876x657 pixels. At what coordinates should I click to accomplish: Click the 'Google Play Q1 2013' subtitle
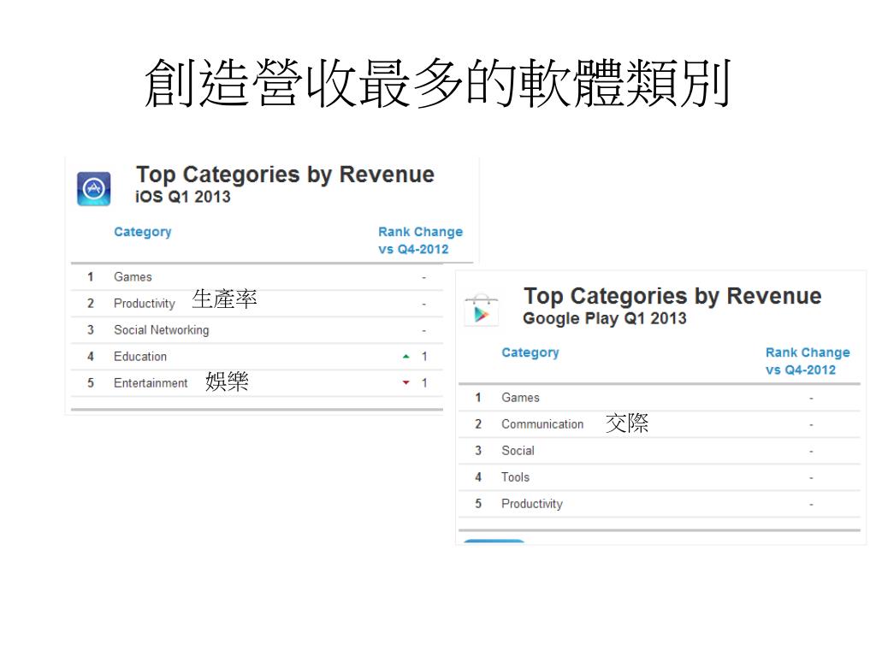click(x=605, y=318)
